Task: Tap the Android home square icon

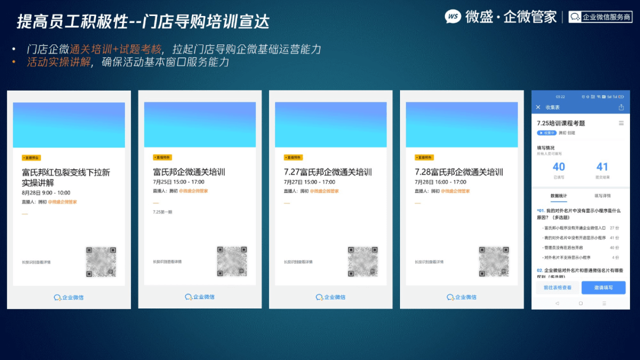Action: (580, 303)
